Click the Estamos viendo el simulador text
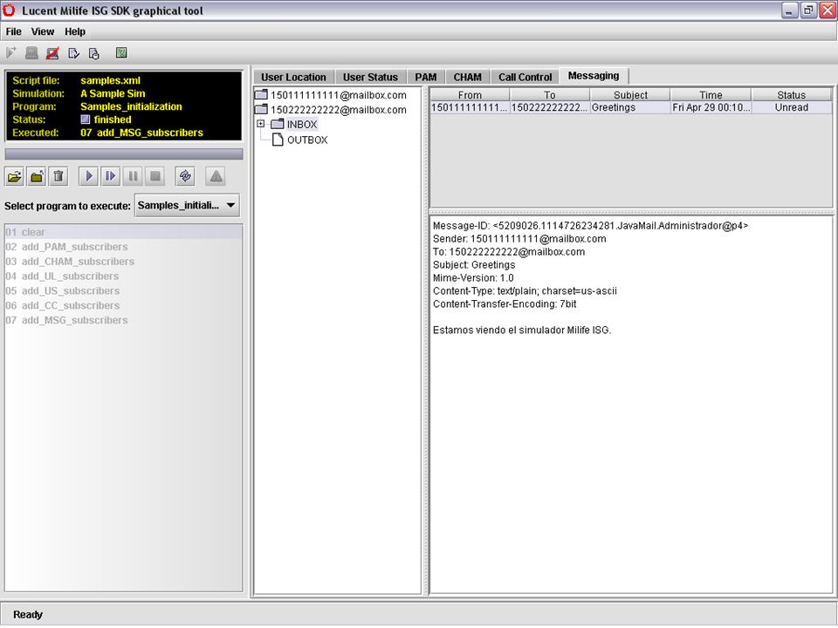This screenshot has height=628, width=838. [522, 330]
